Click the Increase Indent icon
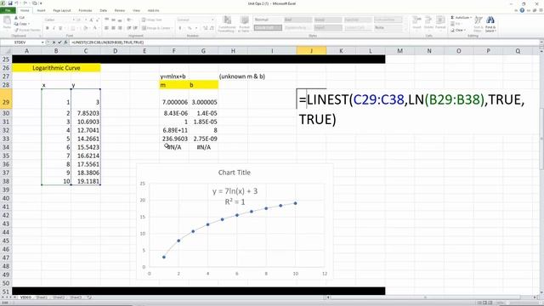The width and height of the screenshot is (544, 306). point(135,28)
